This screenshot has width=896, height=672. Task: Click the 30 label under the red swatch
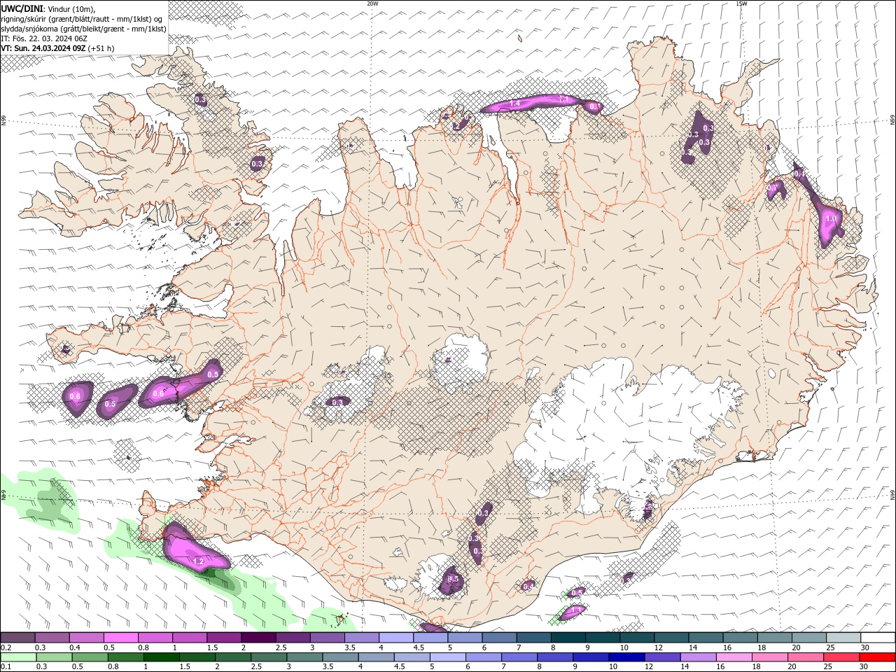[x=865, y=667]
